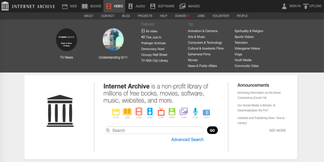Click the blue speaker icon labeled 9.0M
Screen dimensions: 324x162
(150, 112)
